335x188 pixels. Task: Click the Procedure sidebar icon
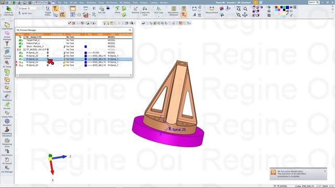pos(7,98)
